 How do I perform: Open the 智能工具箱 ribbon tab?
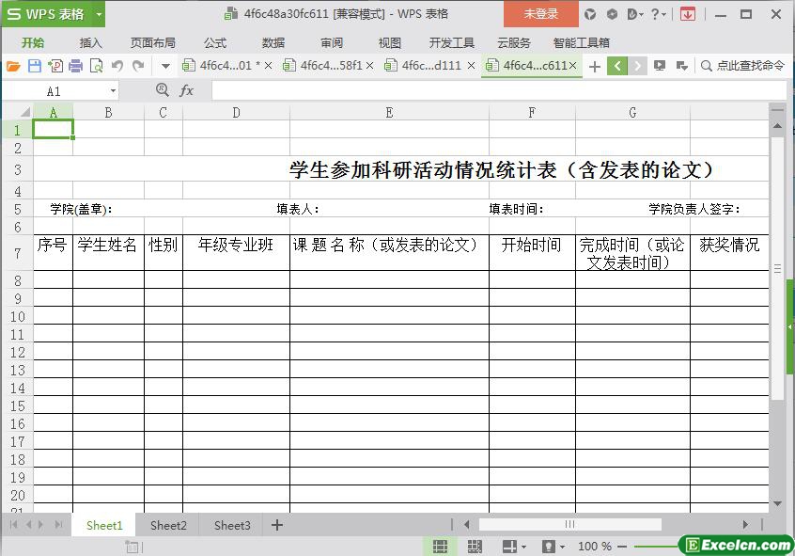tap(581, 42)
